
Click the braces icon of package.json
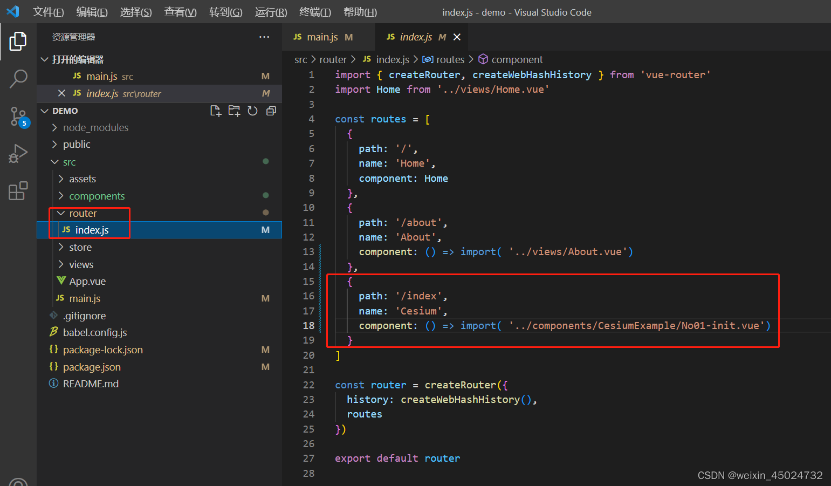click(53, 366)
